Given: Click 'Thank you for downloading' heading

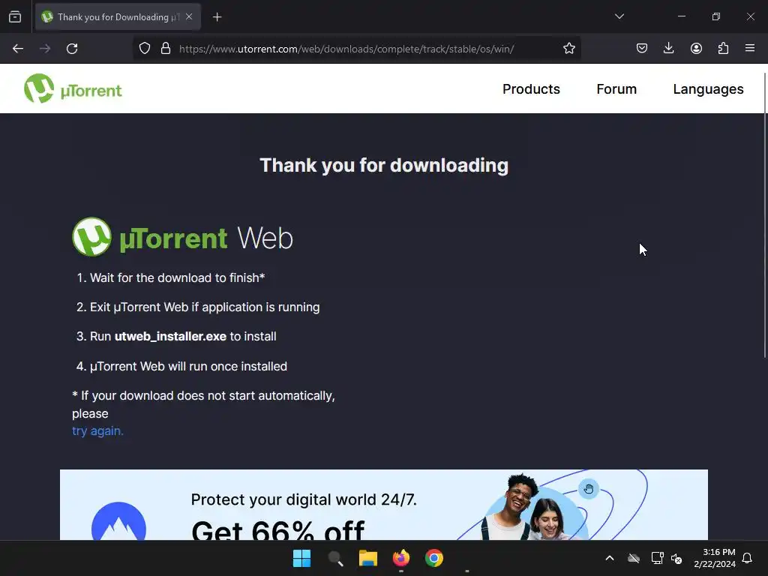Looking at the screenshot, I should [384, 165].
